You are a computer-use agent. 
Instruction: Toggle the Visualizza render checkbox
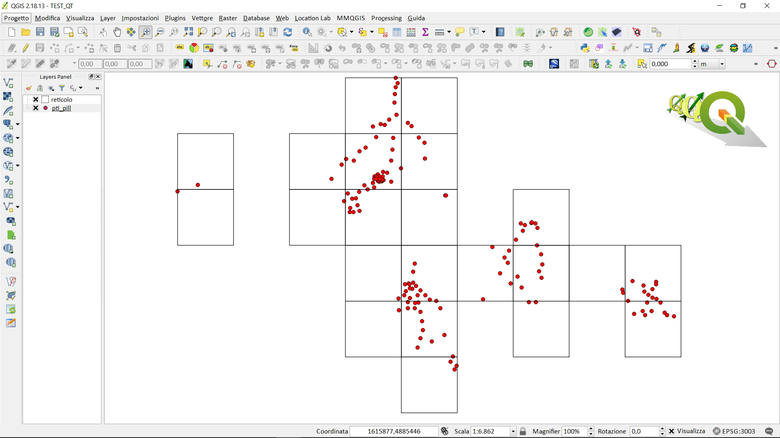click(672, 431)
